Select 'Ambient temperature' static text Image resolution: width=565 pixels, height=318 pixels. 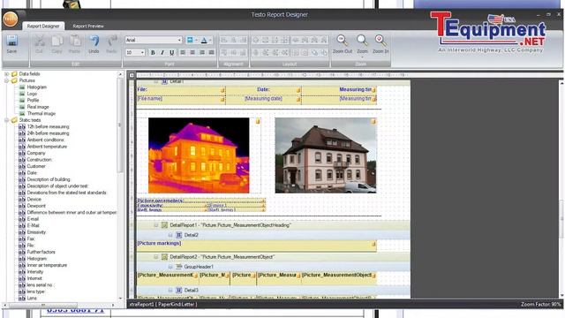pos(47,147)
